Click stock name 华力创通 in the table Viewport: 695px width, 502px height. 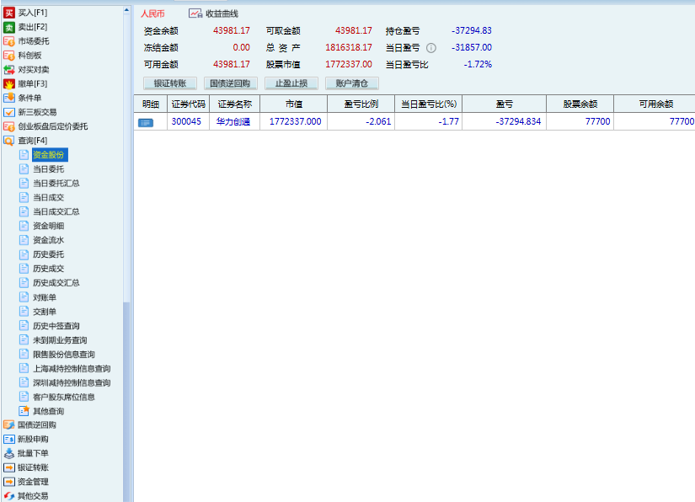click(233, 121)
